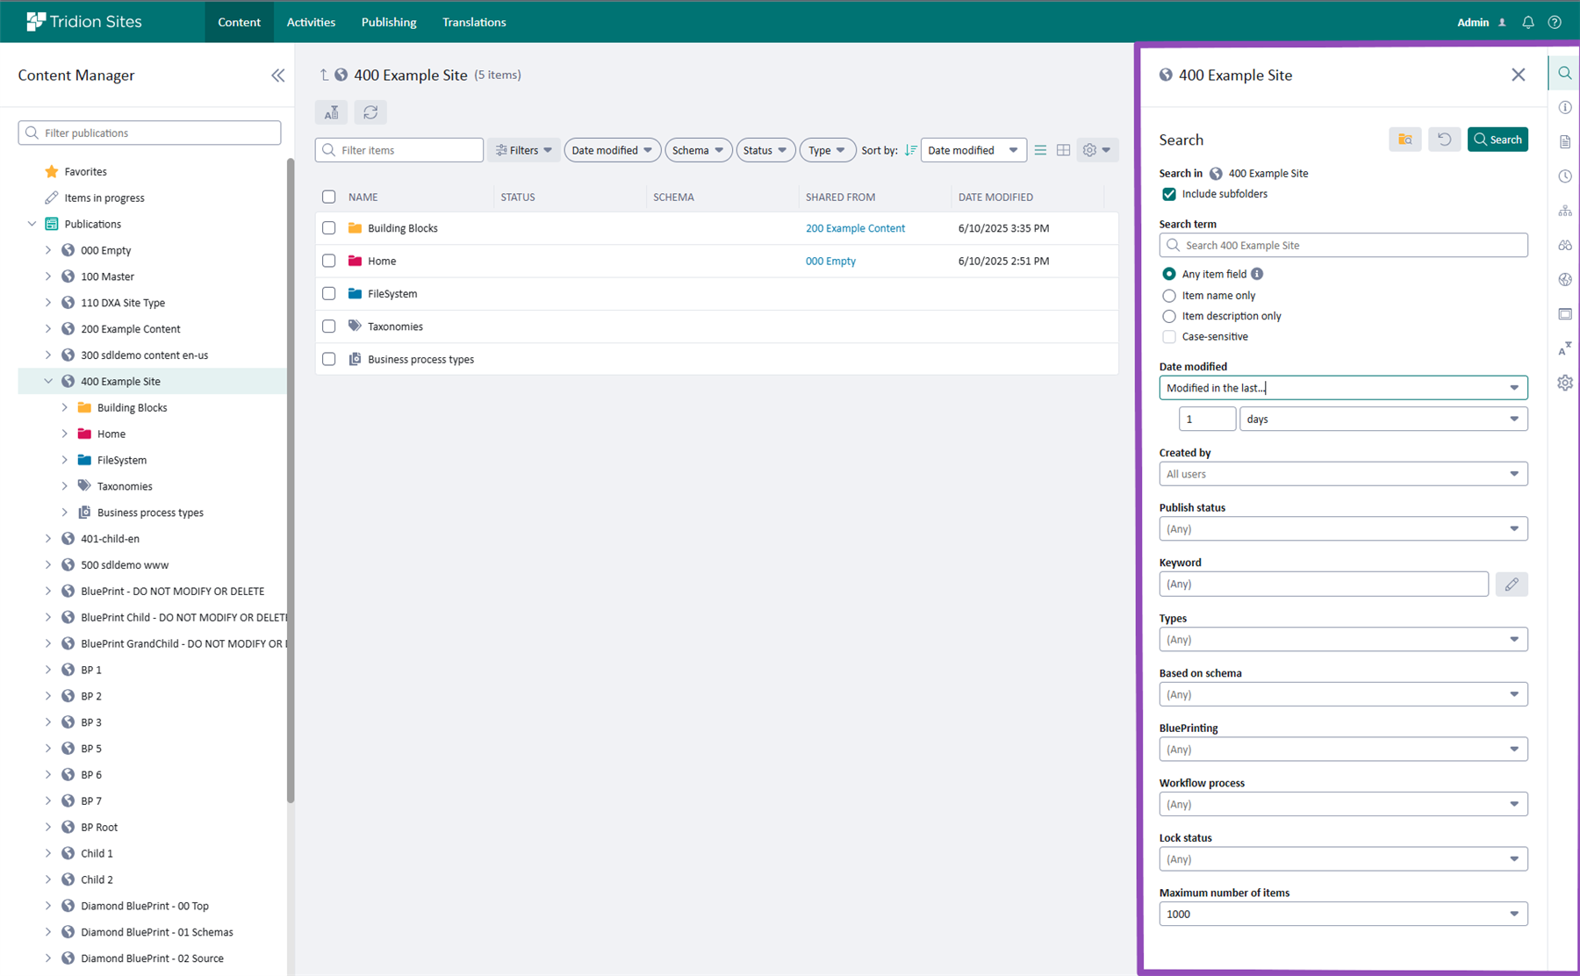Image resolution: width=1580 pixels, height=976 pixels.
Task: Click the Favorites star item
Action: tap(85, 172)
